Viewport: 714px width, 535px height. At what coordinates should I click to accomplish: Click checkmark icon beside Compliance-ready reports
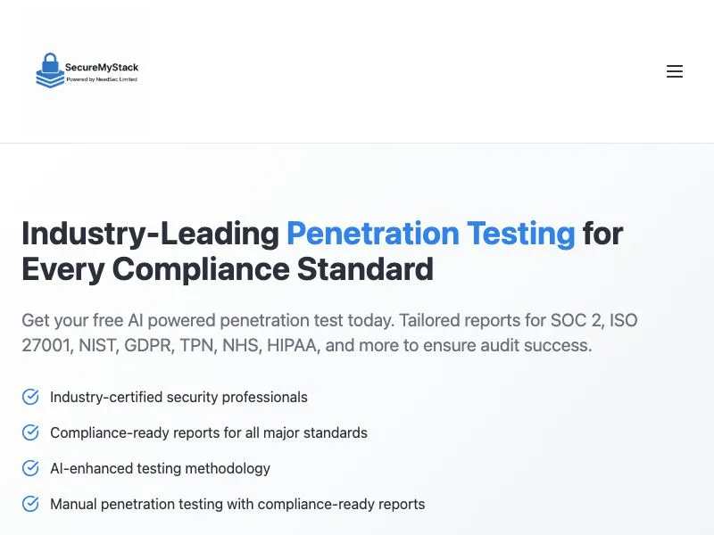coord(30,432)
